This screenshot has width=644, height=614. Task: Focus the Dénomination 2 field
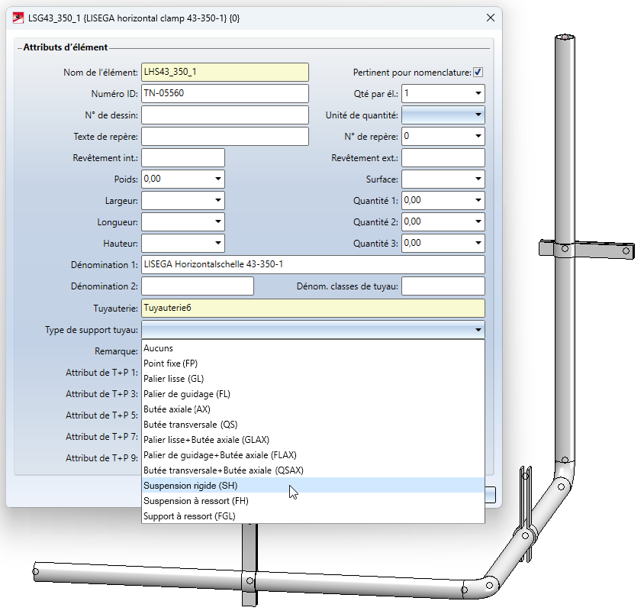click(198, 286)
